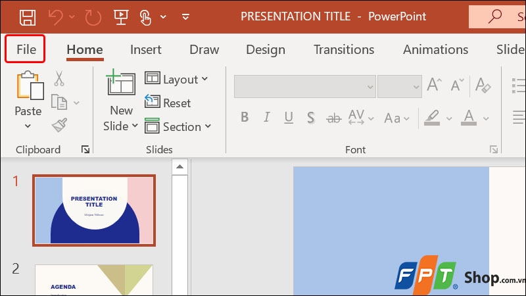Toggle Strikethrough formatting

pos(333,118)
